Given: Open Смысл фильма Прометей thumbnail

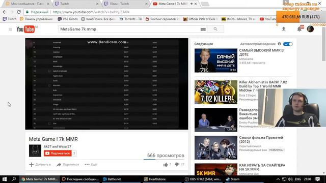Looking at the screenshot, I should [216, 147].
